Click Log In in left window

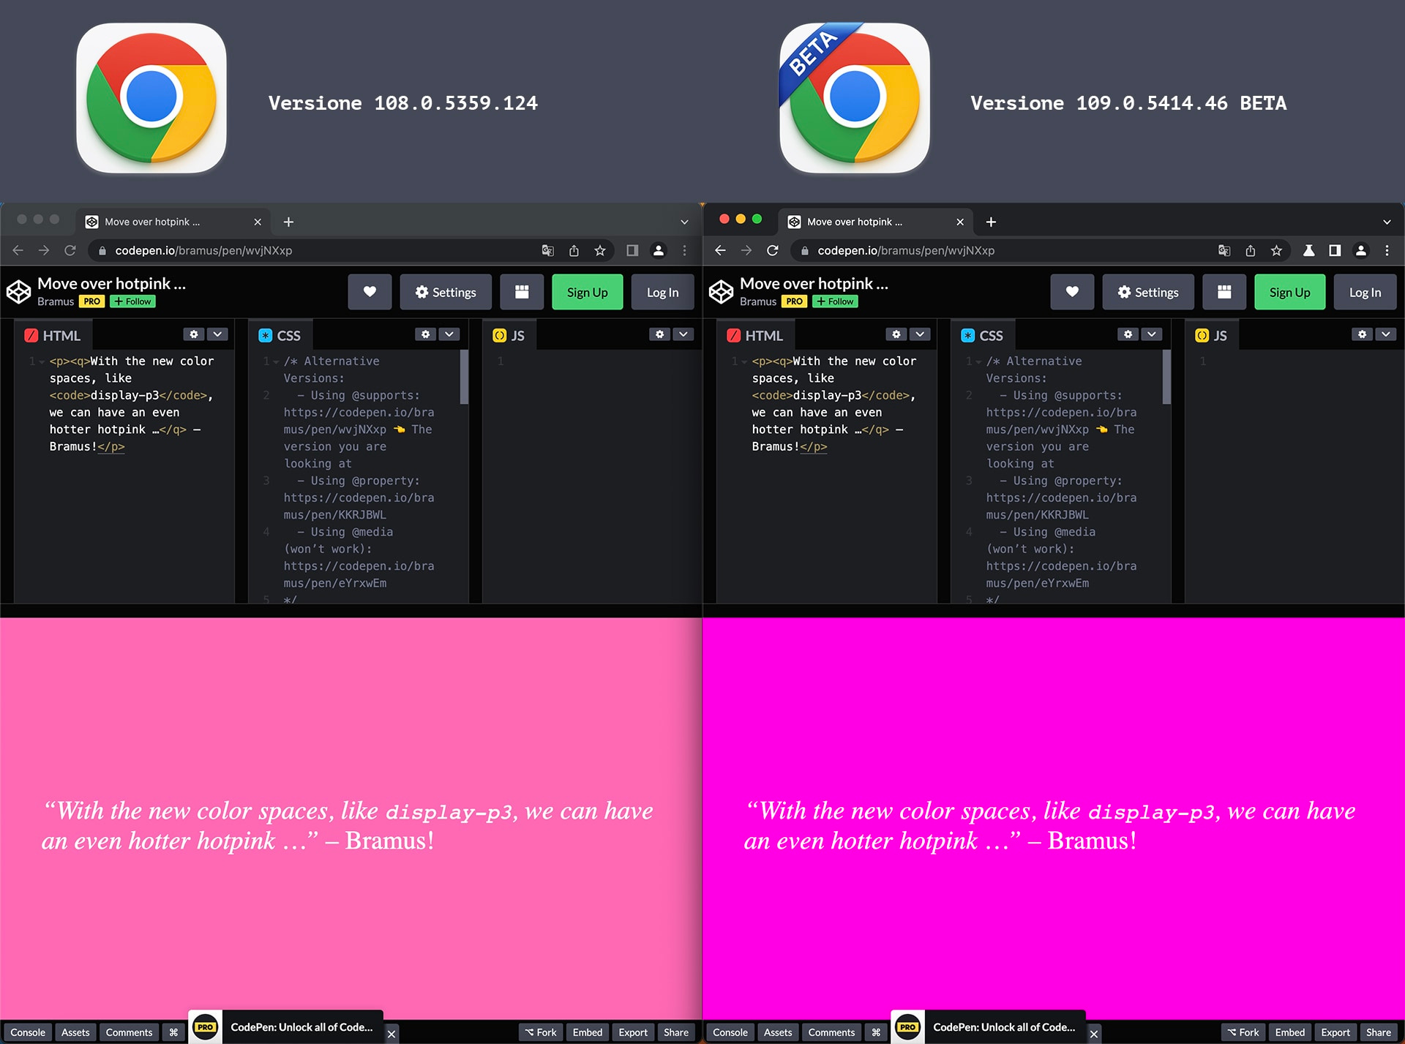tap(662, 292)
